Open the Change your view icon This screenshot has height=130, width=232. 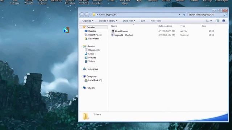click(x=207, y=21)
